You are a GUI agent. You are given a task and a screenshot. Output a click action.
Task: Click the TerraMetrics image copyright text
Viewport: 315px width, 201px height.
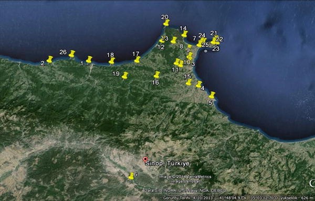(185, 177)
